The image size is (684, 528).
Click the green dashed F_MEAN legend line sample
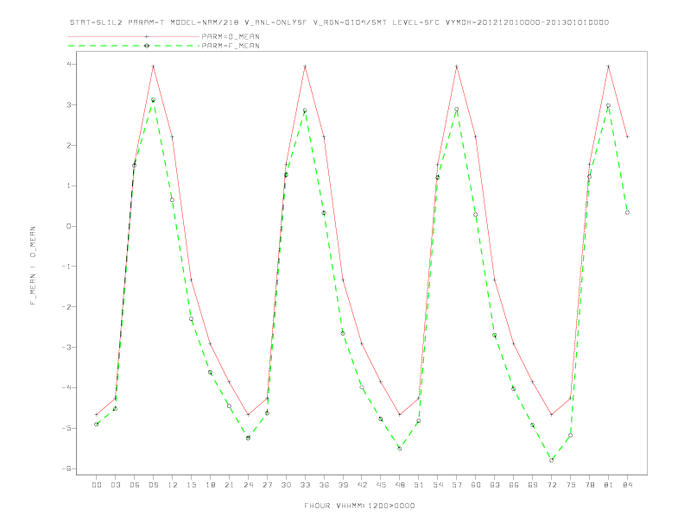pos(134,46)
